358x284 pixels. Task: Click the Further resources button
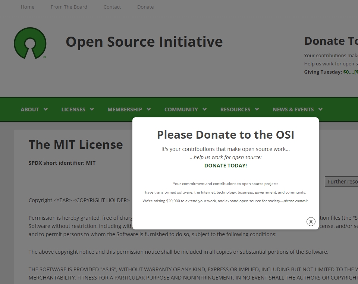[342, 182]
